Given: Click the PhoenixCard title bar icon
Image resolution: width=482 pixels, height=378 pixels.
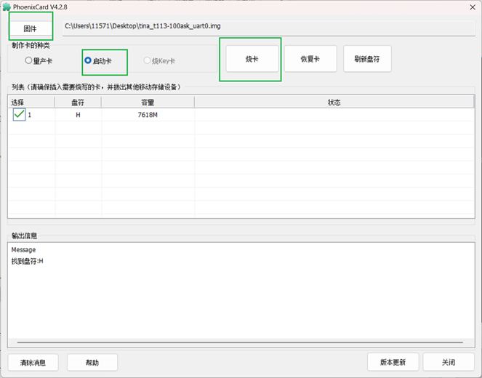Looking at the screenshot, I should click(x=7, y=7).
